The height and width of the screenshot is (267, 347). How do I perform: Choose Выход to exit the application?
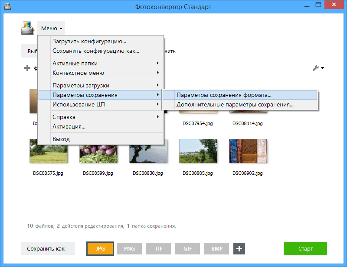101,139
